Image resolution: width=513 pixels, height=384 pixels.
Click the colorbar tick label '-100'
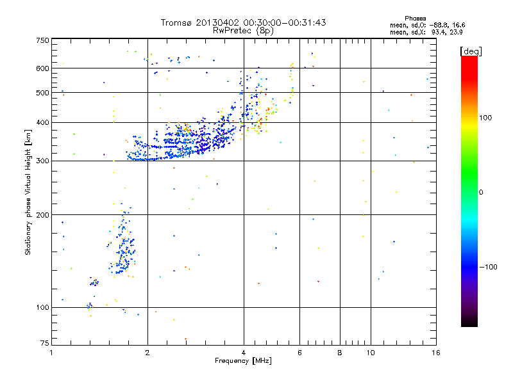click(488, 267)
